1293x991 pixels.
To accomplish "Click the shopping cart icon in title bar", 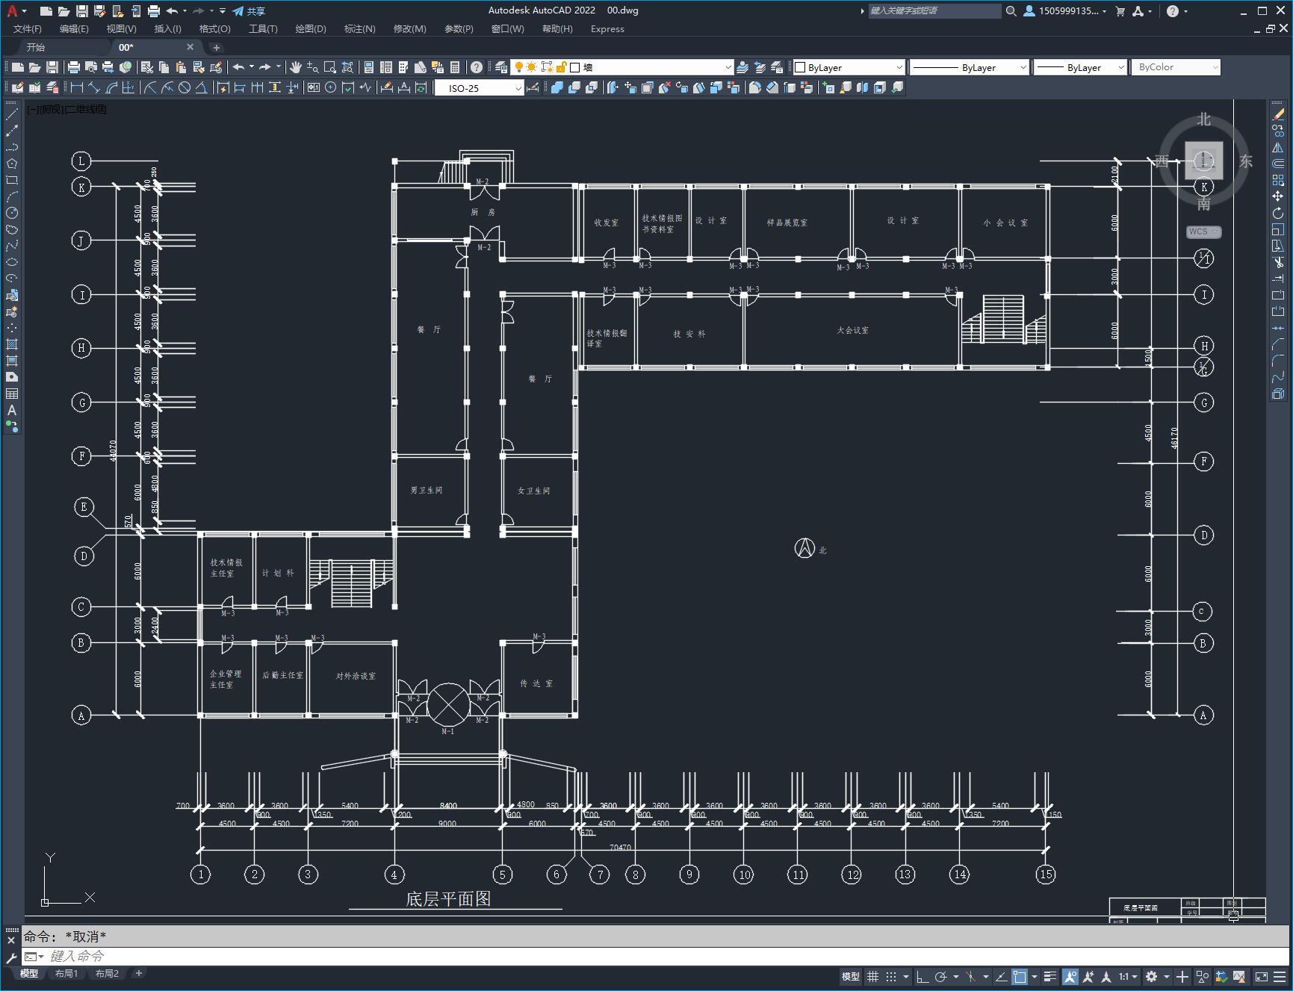I will 1120,10.
